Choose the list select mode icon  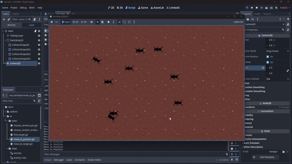pyautogui.click(x=102, y=22)
